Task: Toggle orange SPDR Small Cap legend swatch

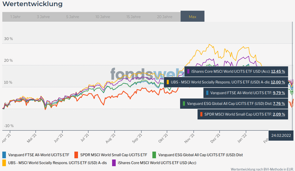Action: tap(76, 155)
